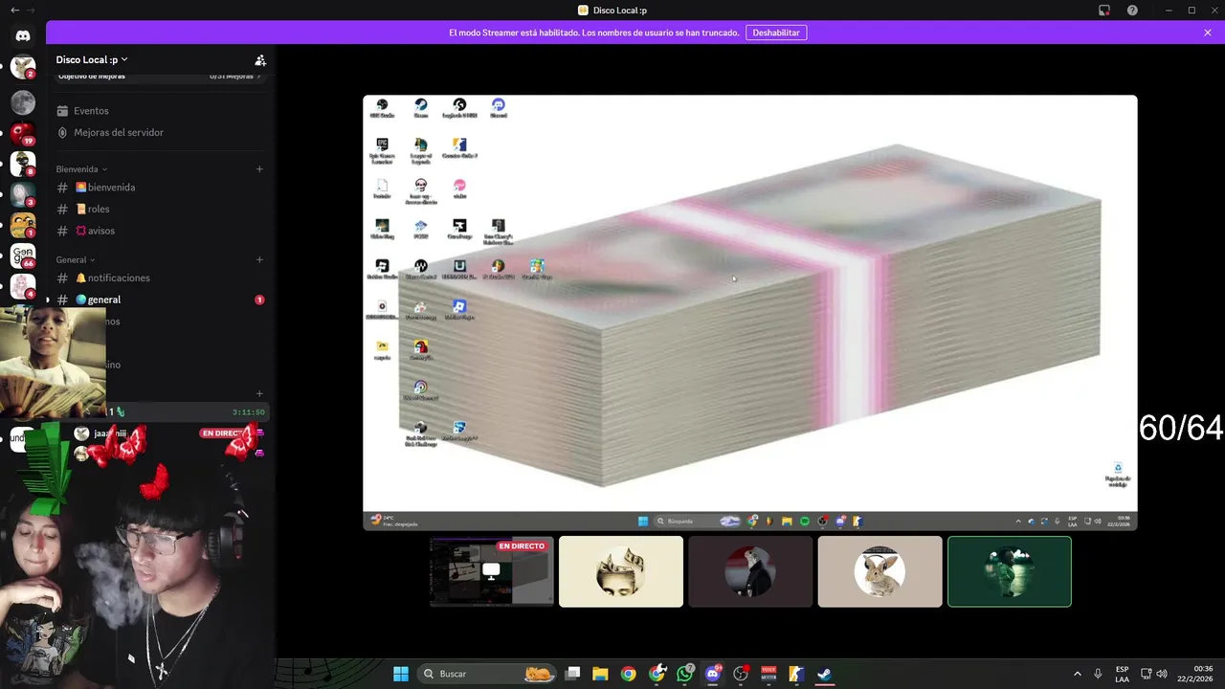This screenshot has width=1225, height=689.
Task: Open OBS Studio from taskbar
Action: [740, 674]
